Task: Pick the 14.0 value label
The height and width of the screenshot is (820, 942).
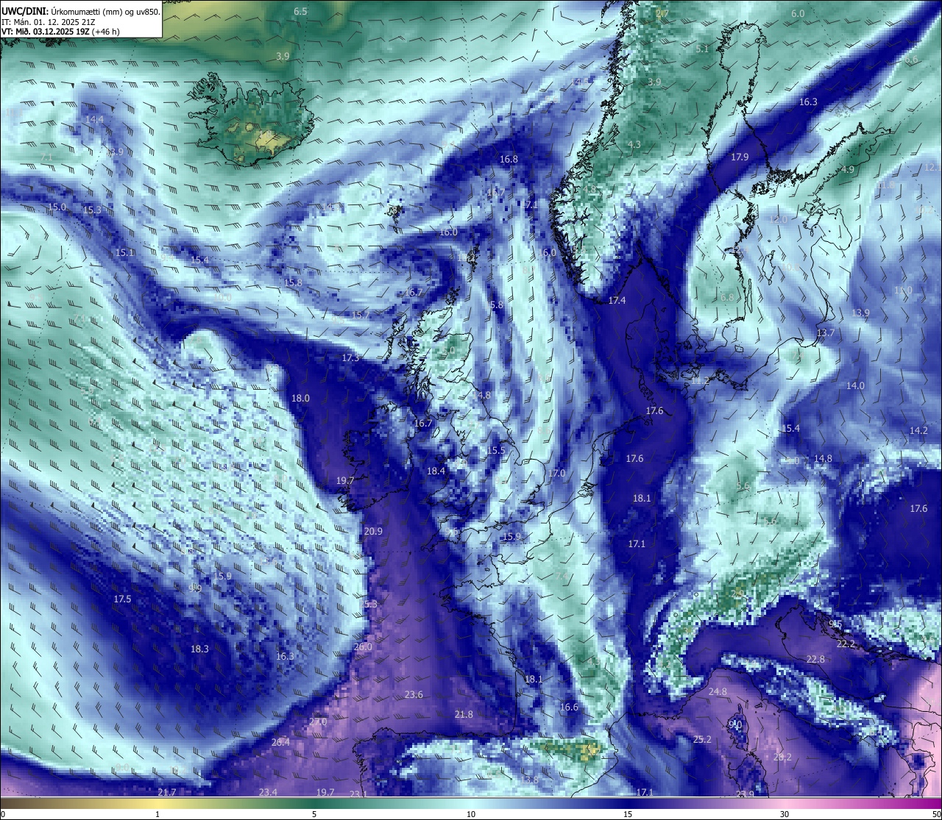Action: click(855, 386)
